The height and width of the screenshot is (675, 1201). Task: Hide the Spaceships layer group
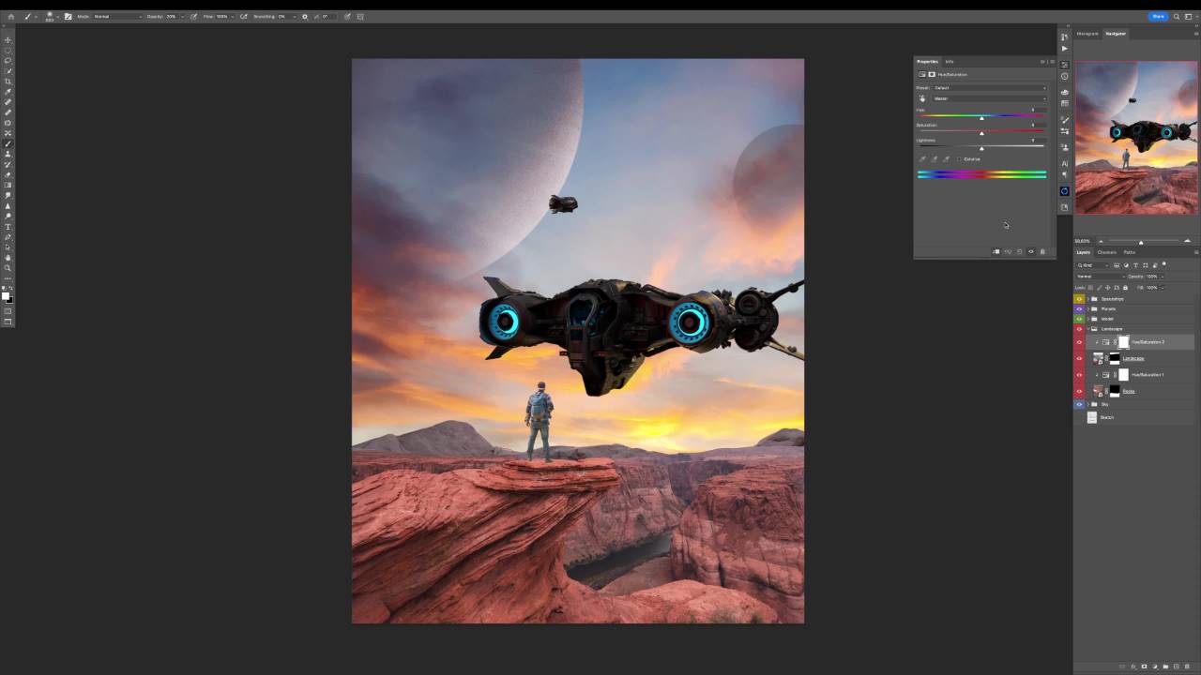point(1079,299)
